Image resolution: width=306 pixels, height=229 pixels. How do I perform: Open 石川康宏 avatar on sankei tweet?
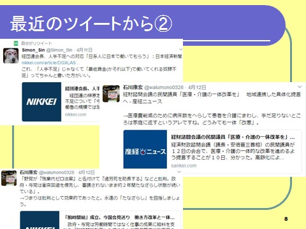point(111,94)
